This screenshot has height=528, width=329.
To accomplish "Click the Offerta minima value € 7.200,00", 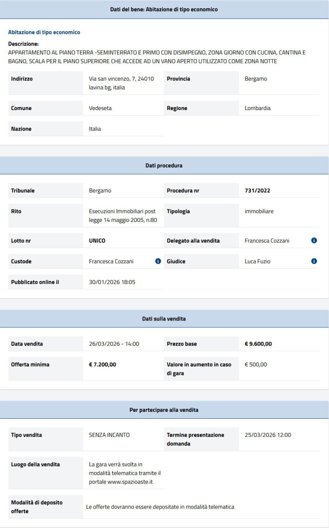I will coord(103,364).
